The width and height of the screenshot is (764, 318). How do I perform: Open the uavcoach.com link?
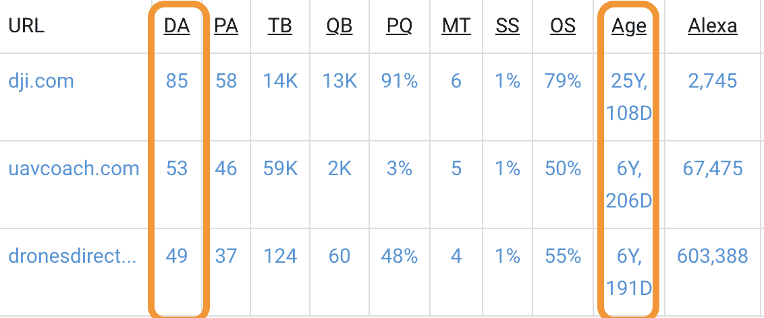click(x=74, y=168)
